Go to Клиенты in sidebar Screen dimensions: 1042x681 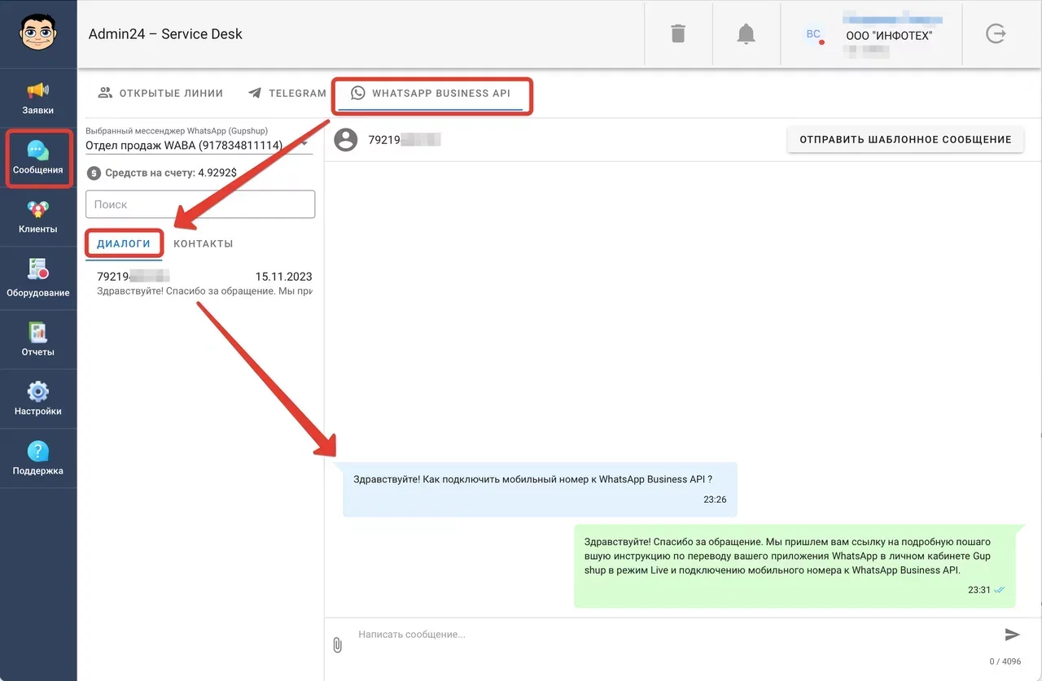pyautogui.click(x=38, y=217)
